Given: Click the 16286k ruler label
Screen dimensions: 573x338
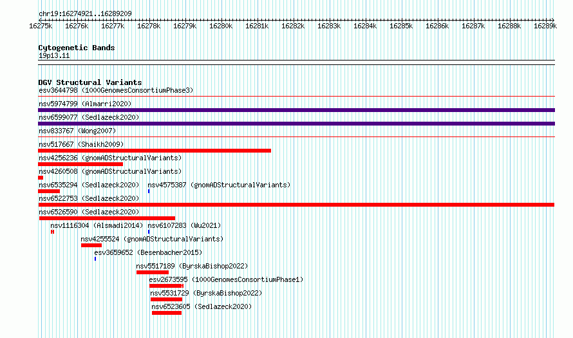Looking at the screenshot, I should pyautogui.click(x=437, y=26).
